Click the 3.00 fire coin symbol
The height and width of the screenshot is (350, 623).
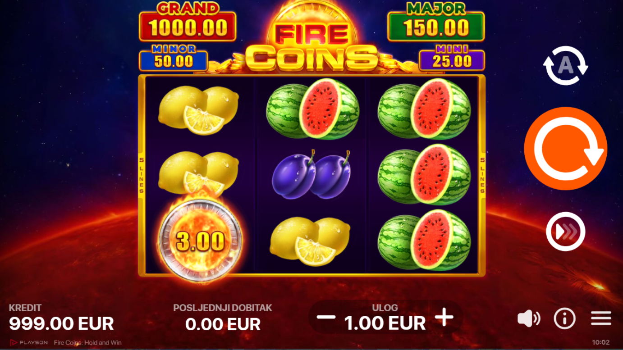point(201,240)
